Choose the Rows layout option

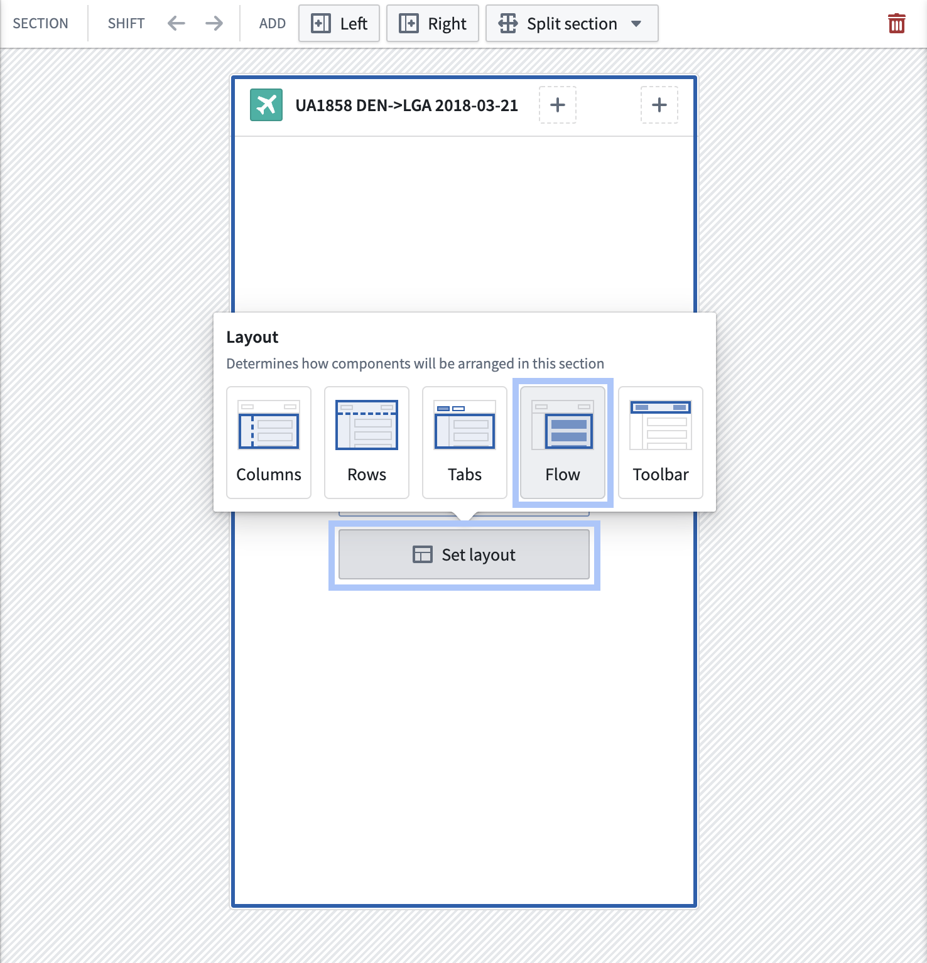[x=367, y=443]
